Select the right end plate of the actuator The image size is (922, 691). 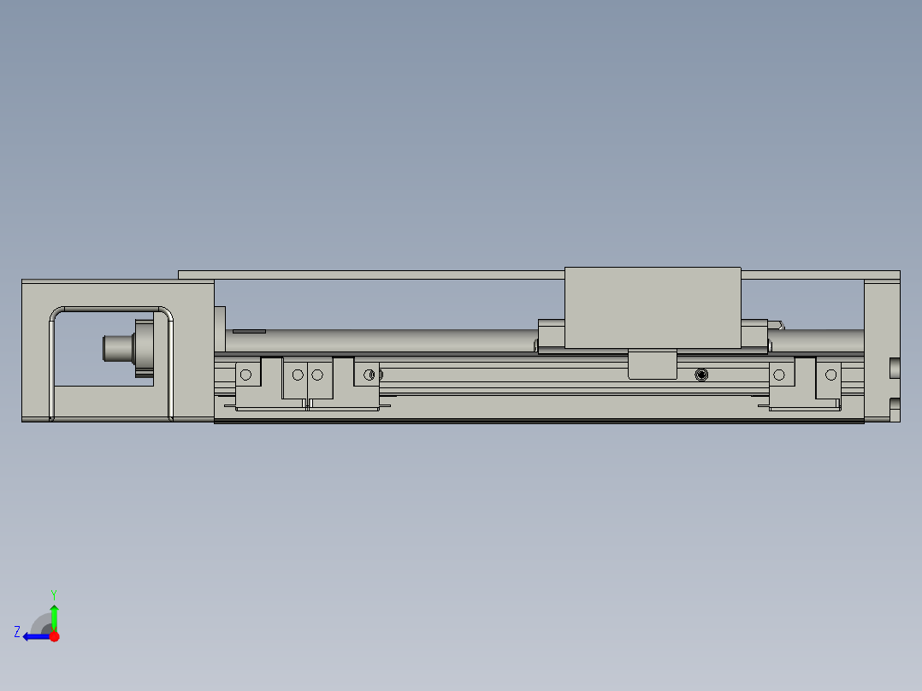point(882,351)
